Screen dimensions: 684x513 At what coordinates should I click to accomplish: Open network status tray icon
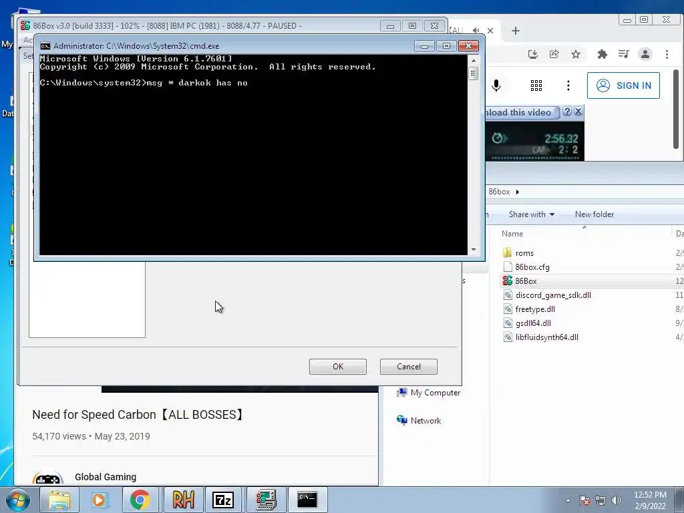click(601, 500)
